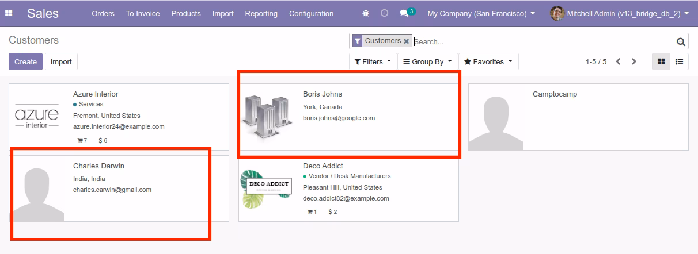
Task: Click Mitchell Admin avatar picture
Action: click(557, 13)
